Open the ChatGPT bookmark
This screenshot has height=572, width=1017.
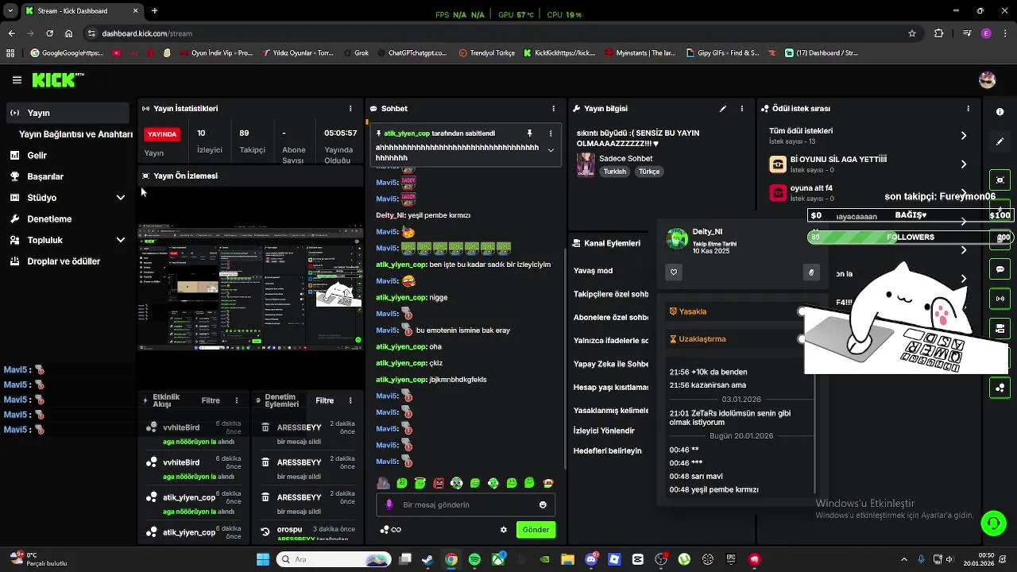click(x=412, y=53)
